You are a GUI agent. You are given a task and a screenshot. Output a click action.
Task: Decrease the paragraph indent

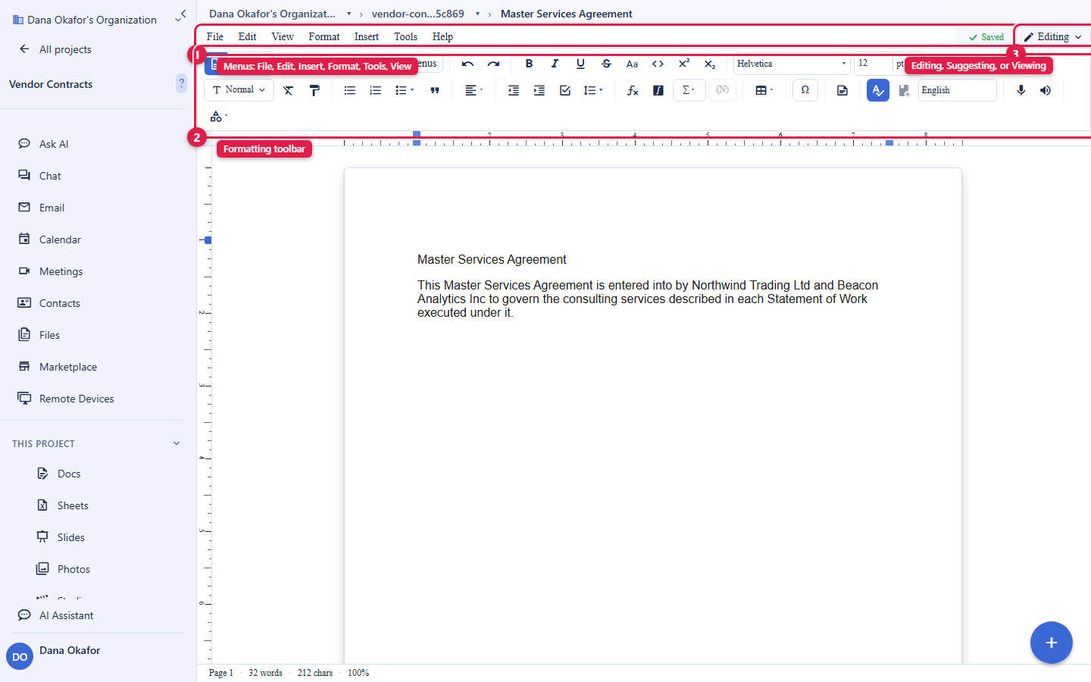pyautogui.click(x=513, y=90)
